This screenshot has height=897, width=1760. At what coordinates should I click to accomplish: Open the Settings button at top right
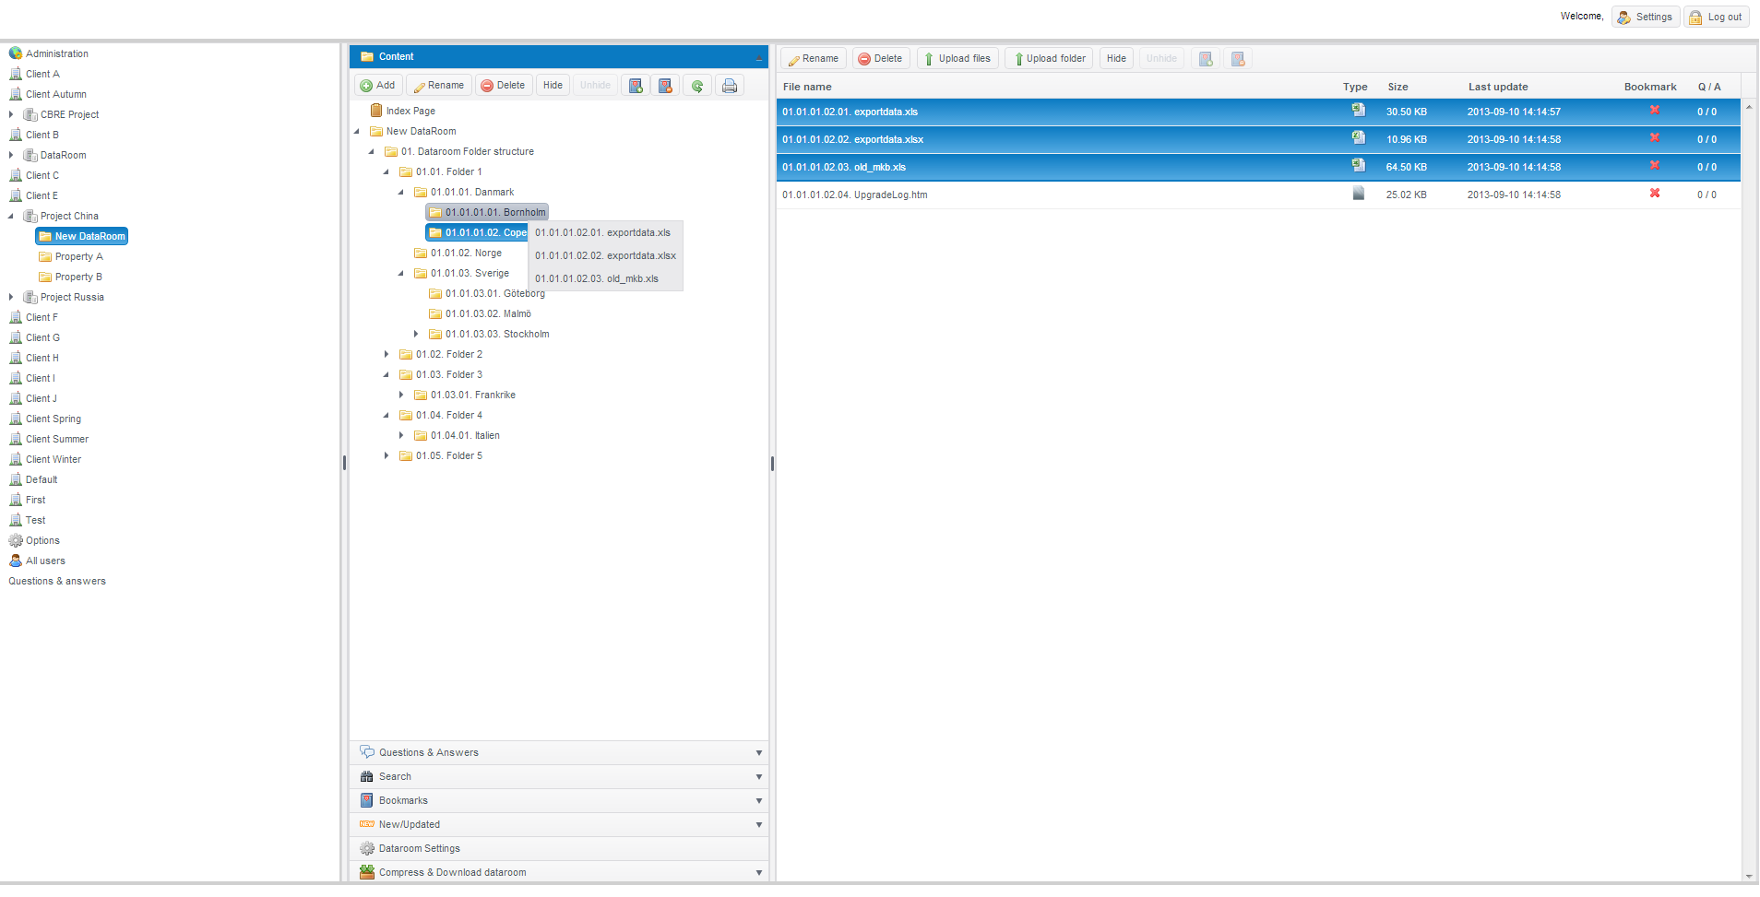click(1646, 18)
